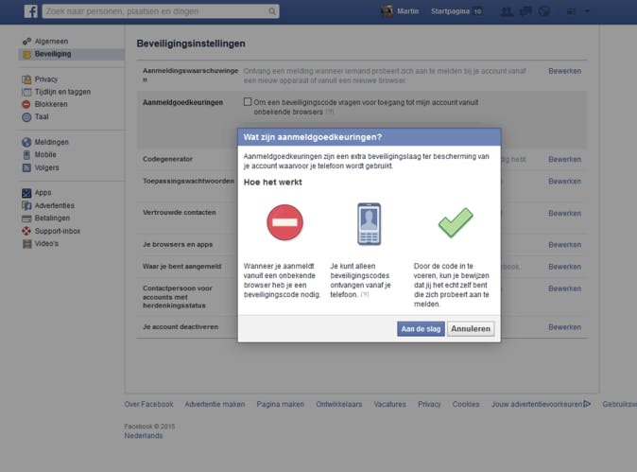Click the phone illustration in dialog
This screenshot has width=637, height=472.
click(369, 224)
